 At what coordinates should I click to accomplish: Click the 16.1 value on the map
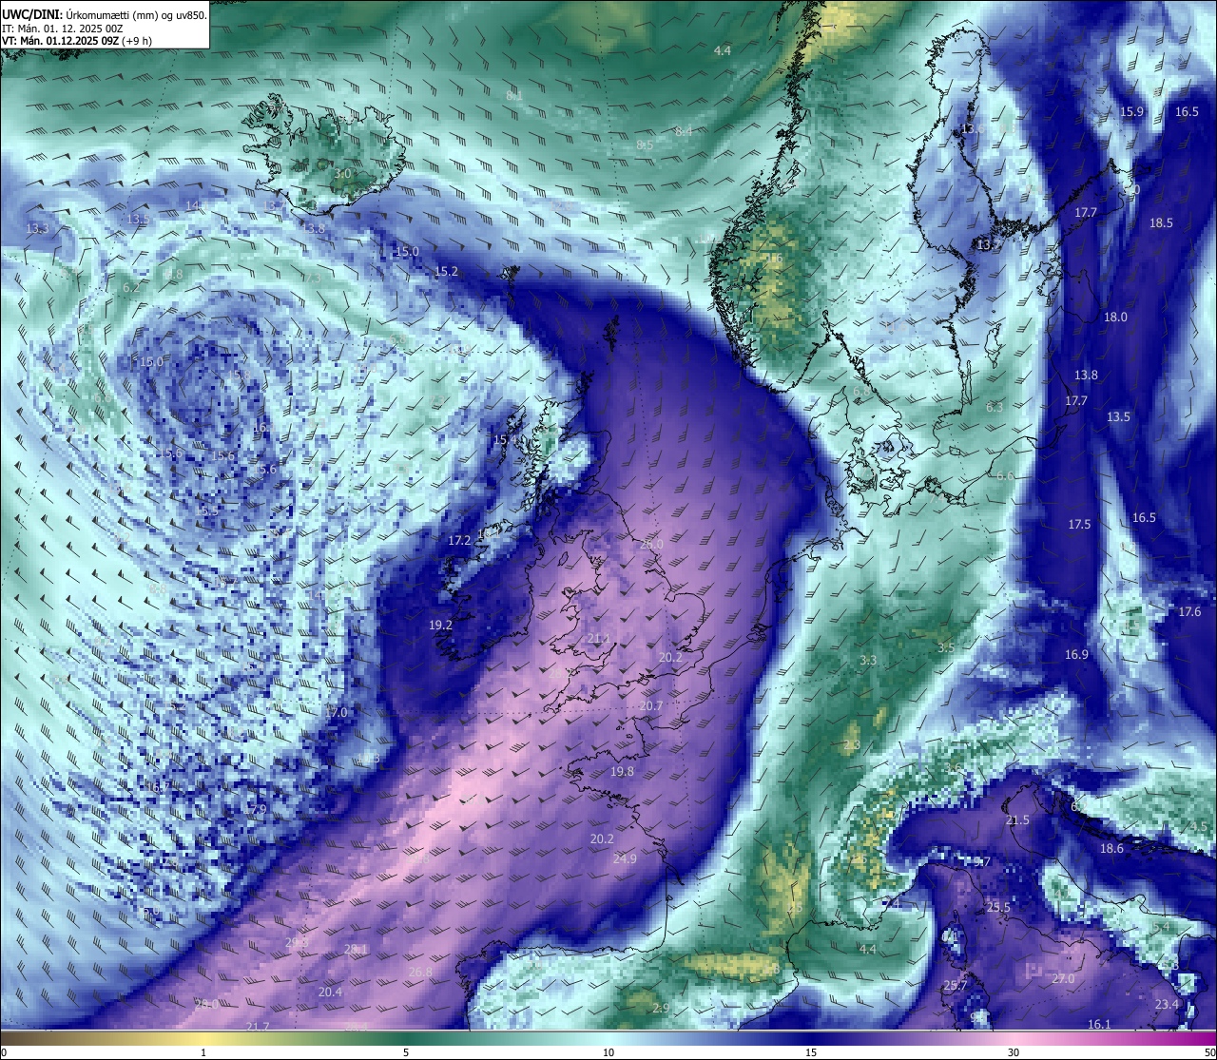coord(1099,1025)
